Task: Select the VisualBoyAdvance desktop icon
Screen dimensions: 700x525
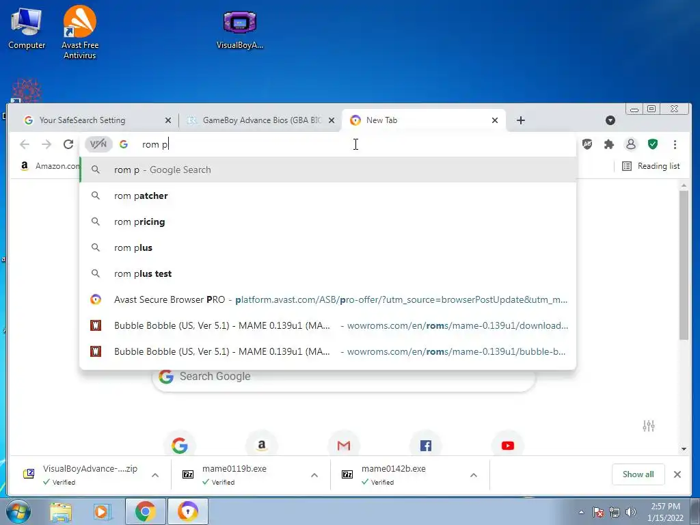Action: pyautogui.click(x=240, y=29)
